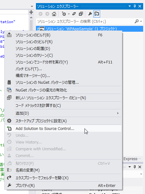Click the search magnifier icon

(x=136, y=22)
